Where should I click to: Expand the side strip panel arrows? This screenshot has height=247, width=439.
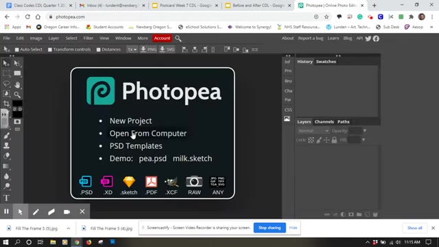point(288,56)
